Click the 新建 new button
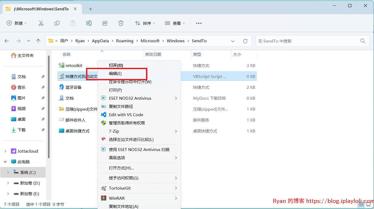This screenshot has width=374, height=209. pos(17,23)
